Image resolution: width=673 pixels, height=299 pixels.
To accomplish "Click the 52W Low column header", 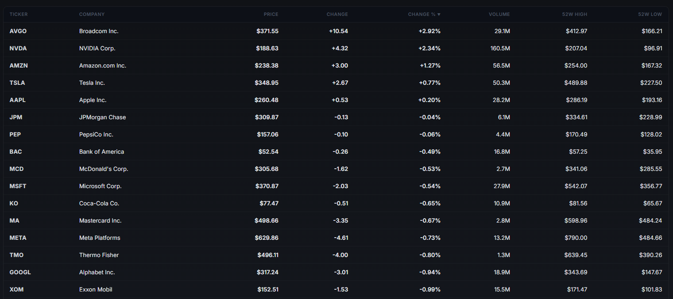I will click(x=650, y=15).
